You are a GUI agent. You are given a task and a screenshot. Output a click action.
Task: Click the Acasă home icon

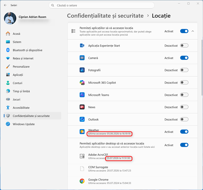(8, 33)
